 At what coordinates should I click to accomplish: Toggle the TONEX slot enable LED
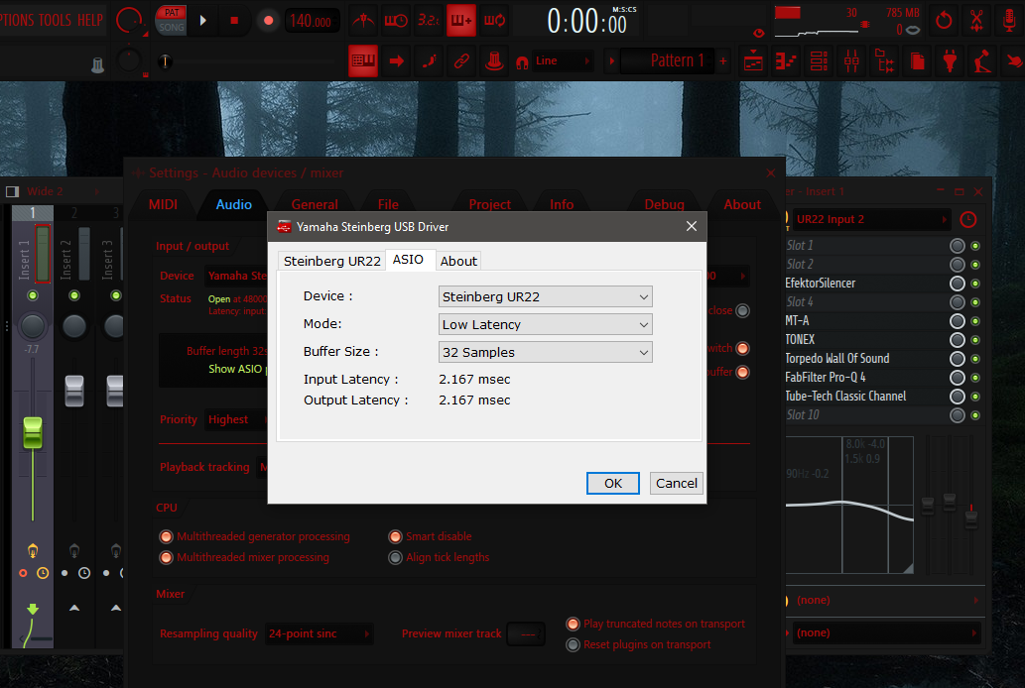point(975,340)
